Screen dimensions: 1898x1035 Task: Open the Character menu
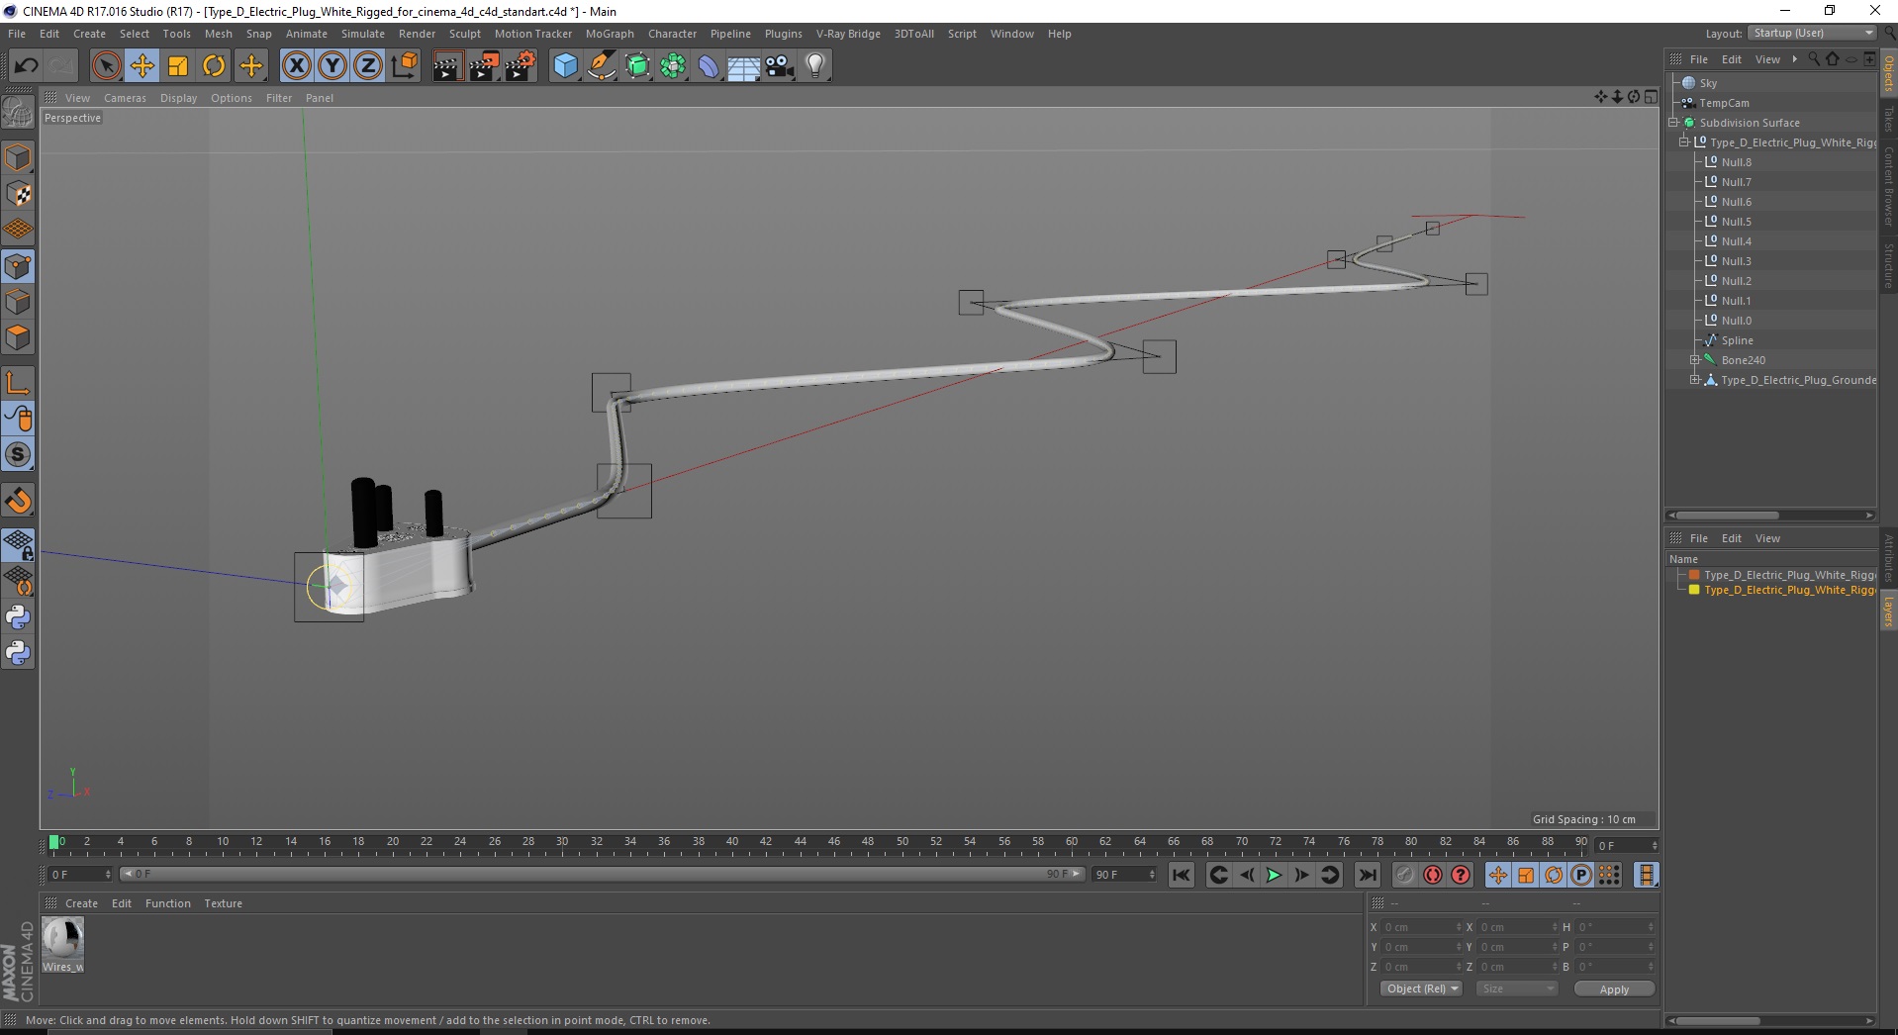(x=672, y=34)
